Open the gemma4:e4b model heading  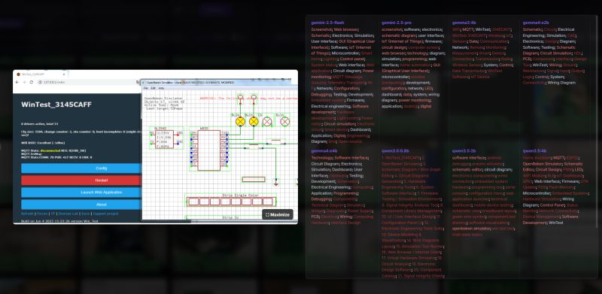coord(324,151)
